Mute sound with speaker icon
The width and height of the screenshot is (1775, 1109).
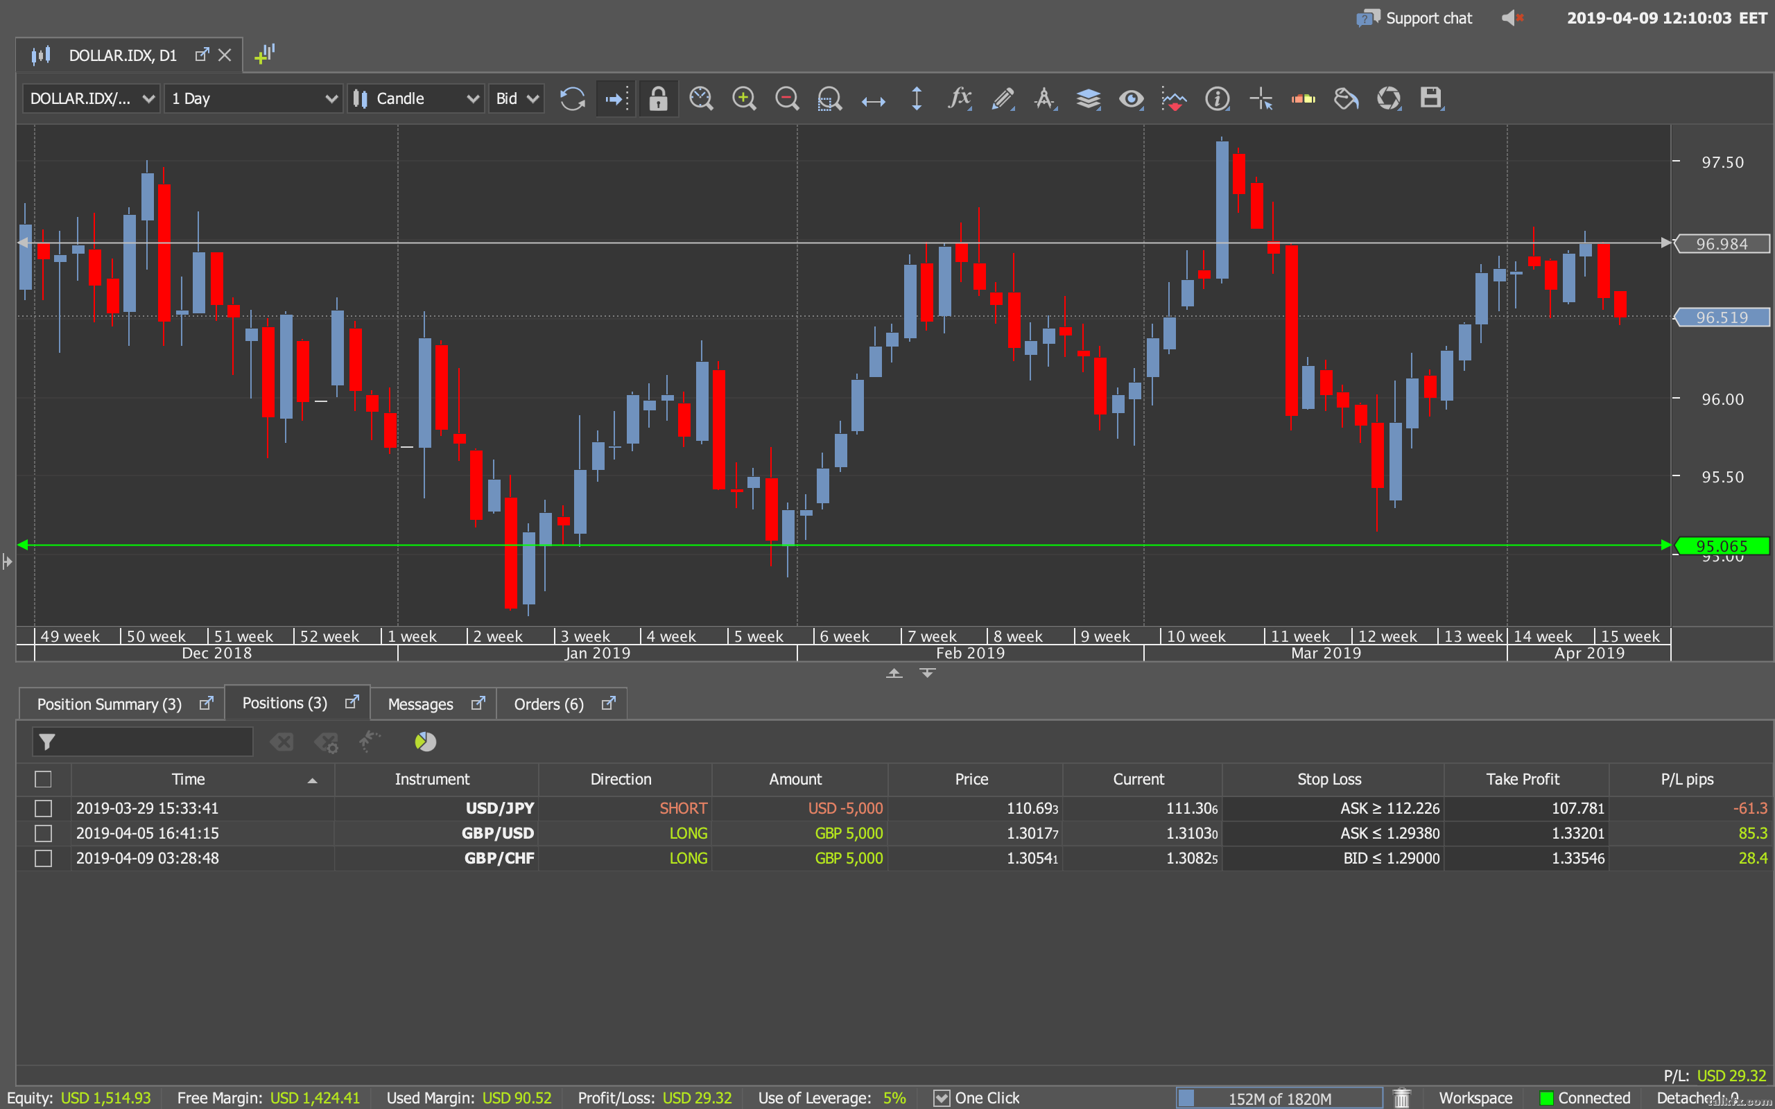[1512, 17]
